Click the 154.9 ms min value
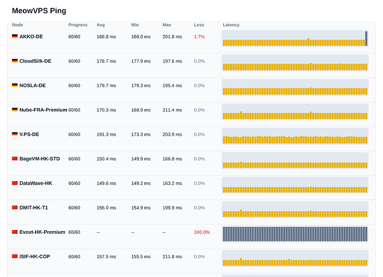Image resolution: width=383 pixels, height=277 pixels. 141,208
